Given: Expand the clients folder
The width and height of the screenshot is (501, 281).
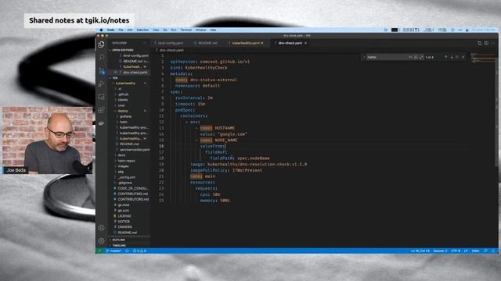Looking at the screenshot, I should (x=123, y=100).
